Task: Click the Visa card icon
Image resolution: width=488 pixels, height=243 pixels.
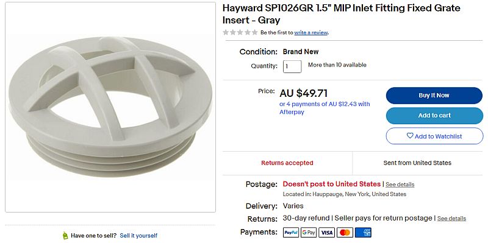Action: [327, 233]
